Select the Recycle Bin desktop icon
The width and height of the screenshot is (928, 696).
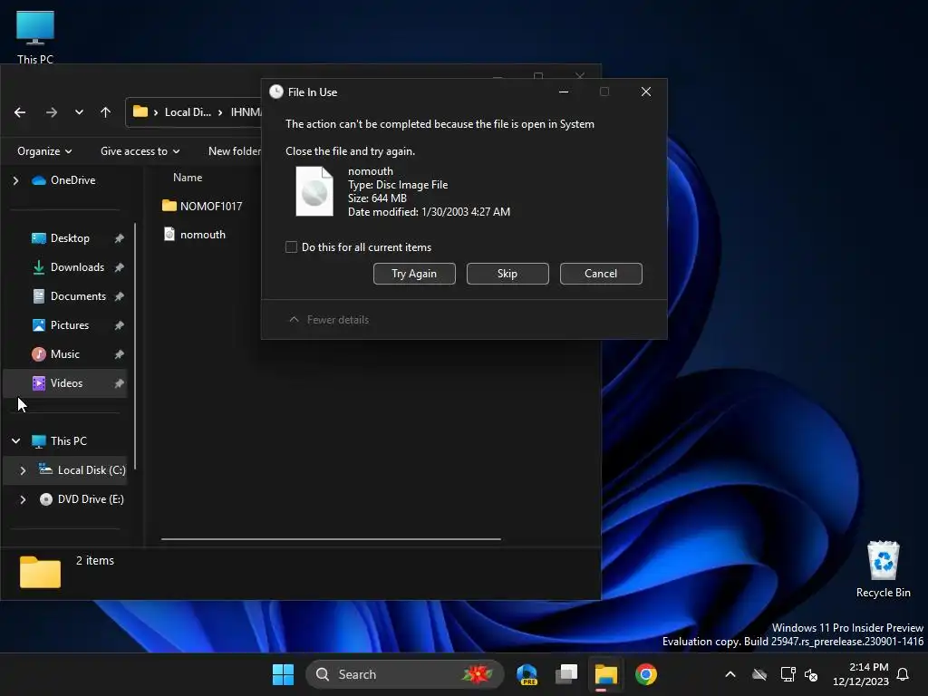tap(883, 569)
